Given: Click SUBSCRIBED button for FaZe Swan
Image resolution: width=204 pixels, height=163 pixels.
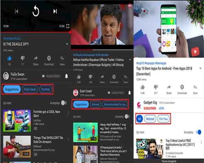Looking at the screenshot, I should tap(51, 76).
